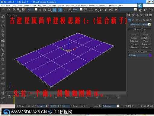Click the Undo arrow icon
Screen dimensions: 154x116
(4, 10)
